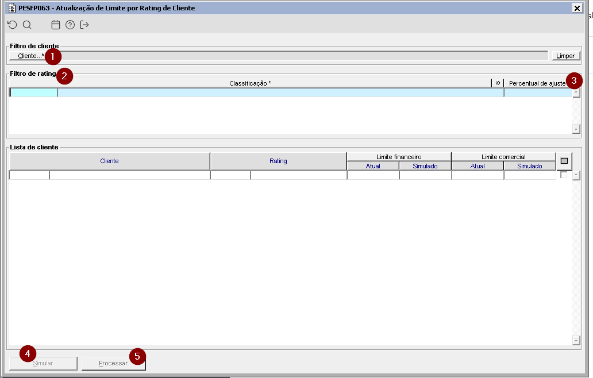The width and height of the screenshot is (593, 378).
Task: Click the select-all square icon in list header
Action: [564, 161]
